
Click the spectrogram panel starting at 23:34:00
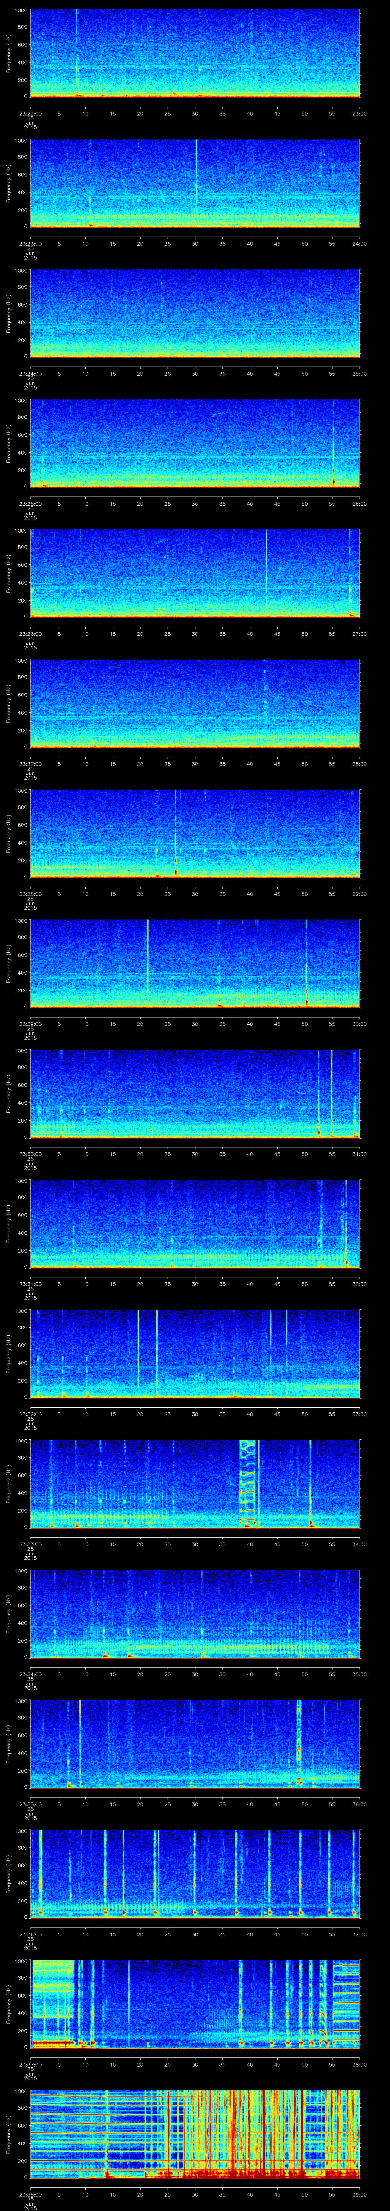pyautogui.click(x=195, y=1613)
